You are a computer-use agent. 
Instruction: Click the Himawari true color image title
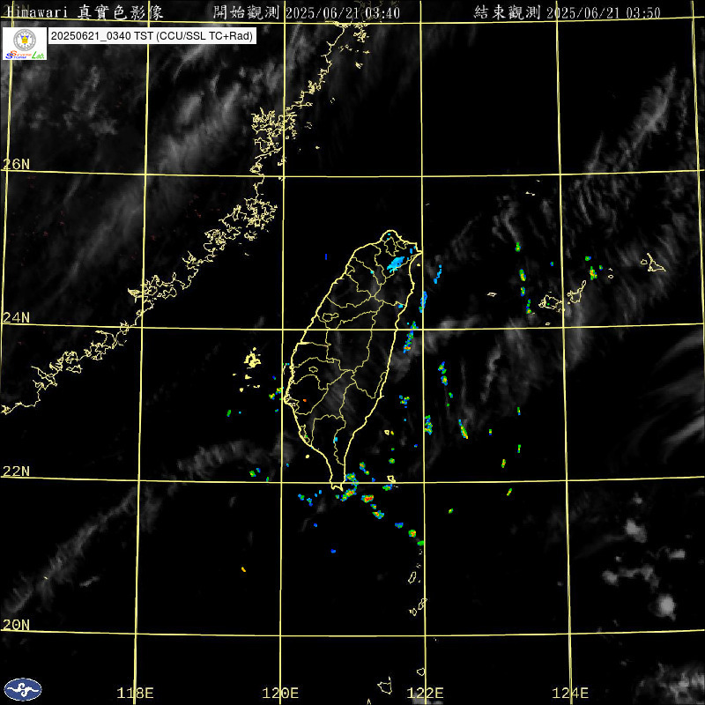coord(85,12)
